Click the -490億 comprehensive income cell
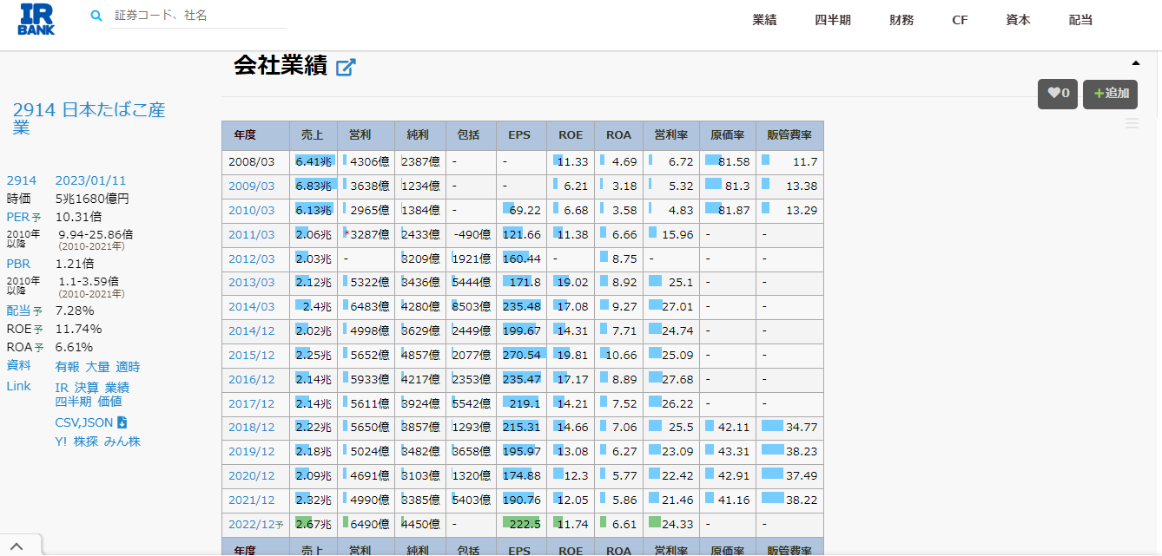This screenshot has width=1162, height=556. (472, 235)
